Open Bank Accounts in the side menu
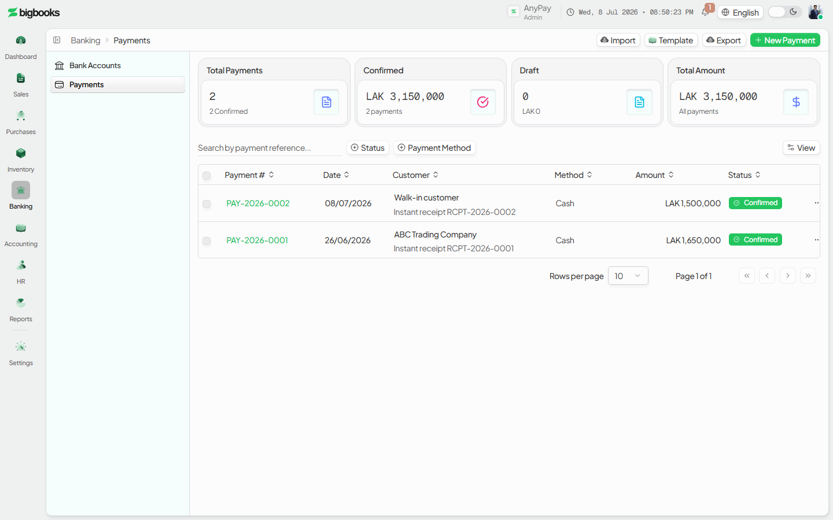The height and width of the screenshot is (520, 833). pos(117,65)
